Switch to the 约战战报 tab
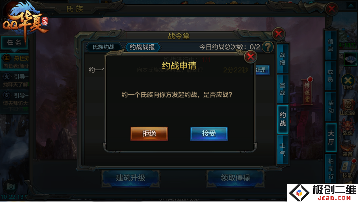358x202 pixels. (x=142, y=47)
